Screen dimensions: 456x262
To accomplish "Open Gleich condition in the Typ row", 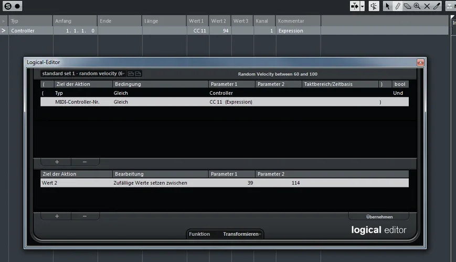I will pyautogui.click(x=121, y=93).
